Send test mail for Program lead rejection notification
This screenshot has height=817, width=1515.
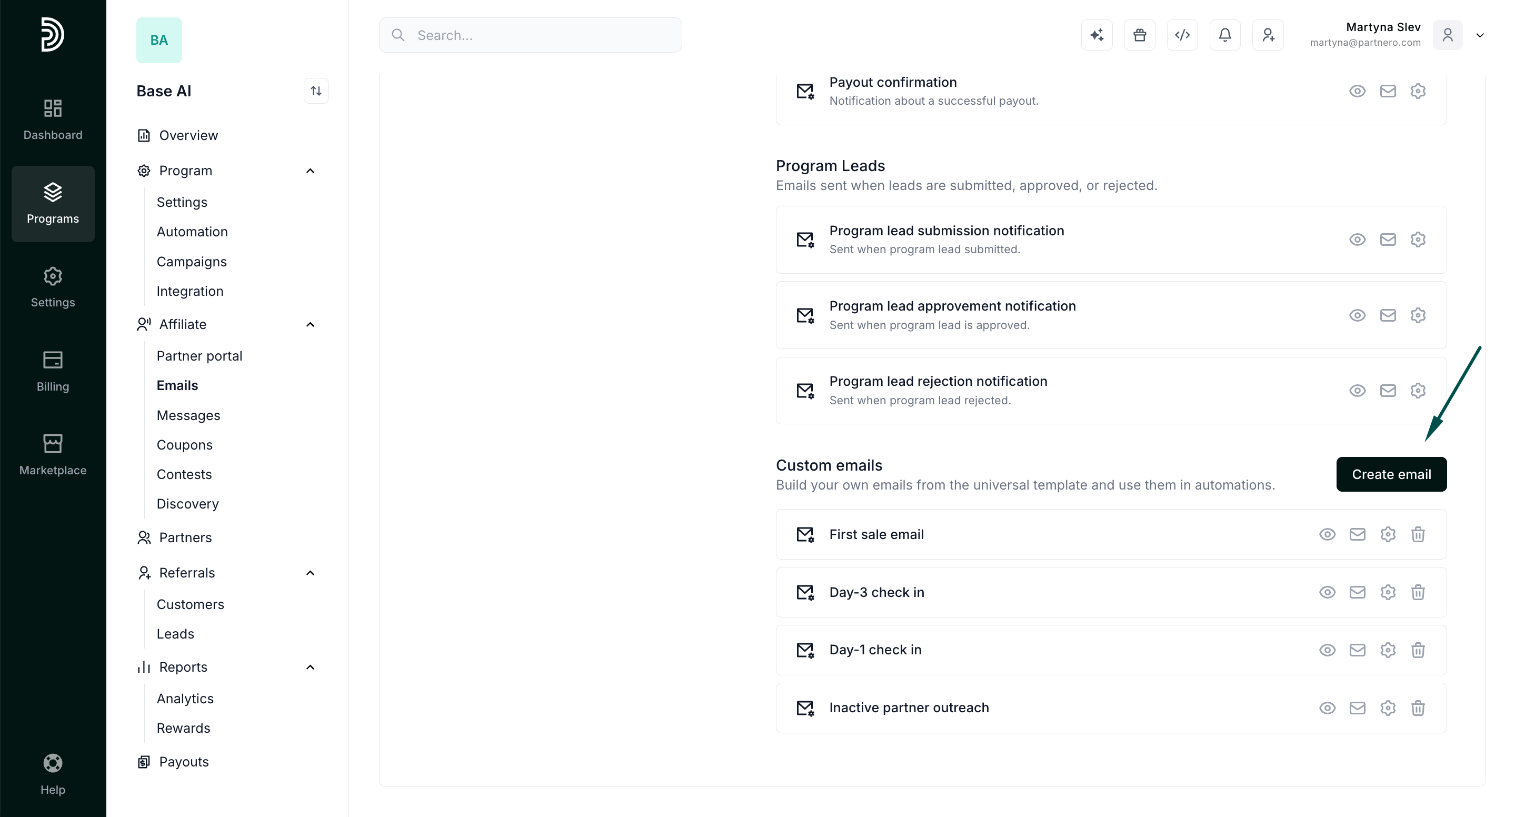(1388, 391)
